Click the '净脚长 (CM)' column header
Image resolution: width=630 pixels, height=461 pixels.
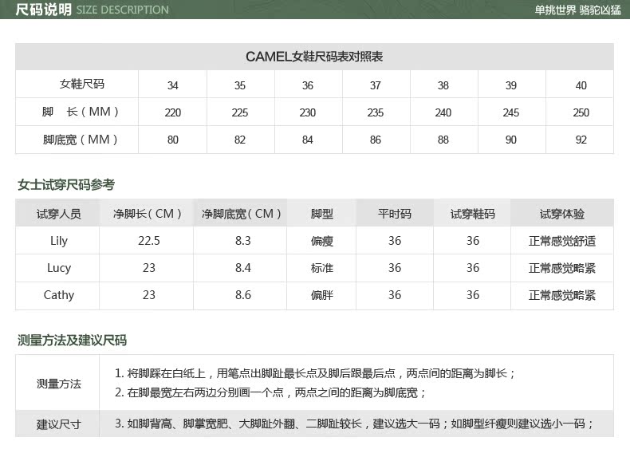pos(147,214)
